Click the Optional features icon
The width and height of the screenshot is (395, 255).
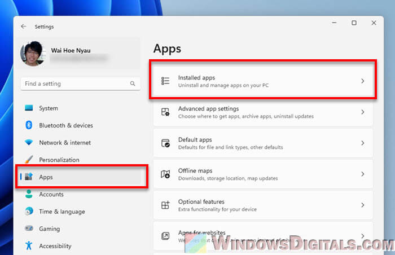165,205
